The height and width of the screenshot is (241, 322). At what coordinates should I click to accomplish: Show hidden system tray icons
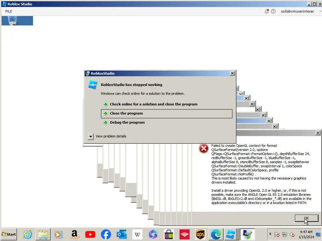(270, 234)
